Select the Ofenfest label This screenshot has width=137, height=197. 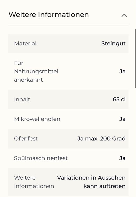coord(26,139)
